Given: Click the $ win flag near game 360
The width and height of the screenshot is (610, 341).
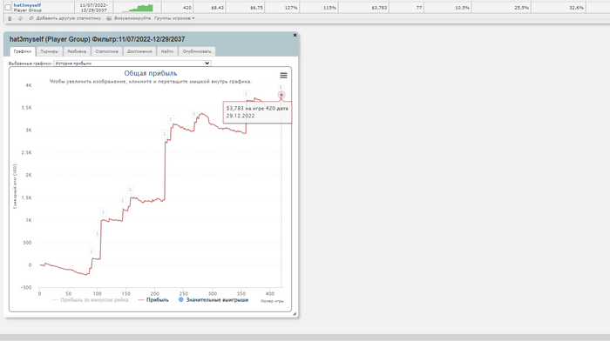Looking at the screenshot, I should point(246,94).
